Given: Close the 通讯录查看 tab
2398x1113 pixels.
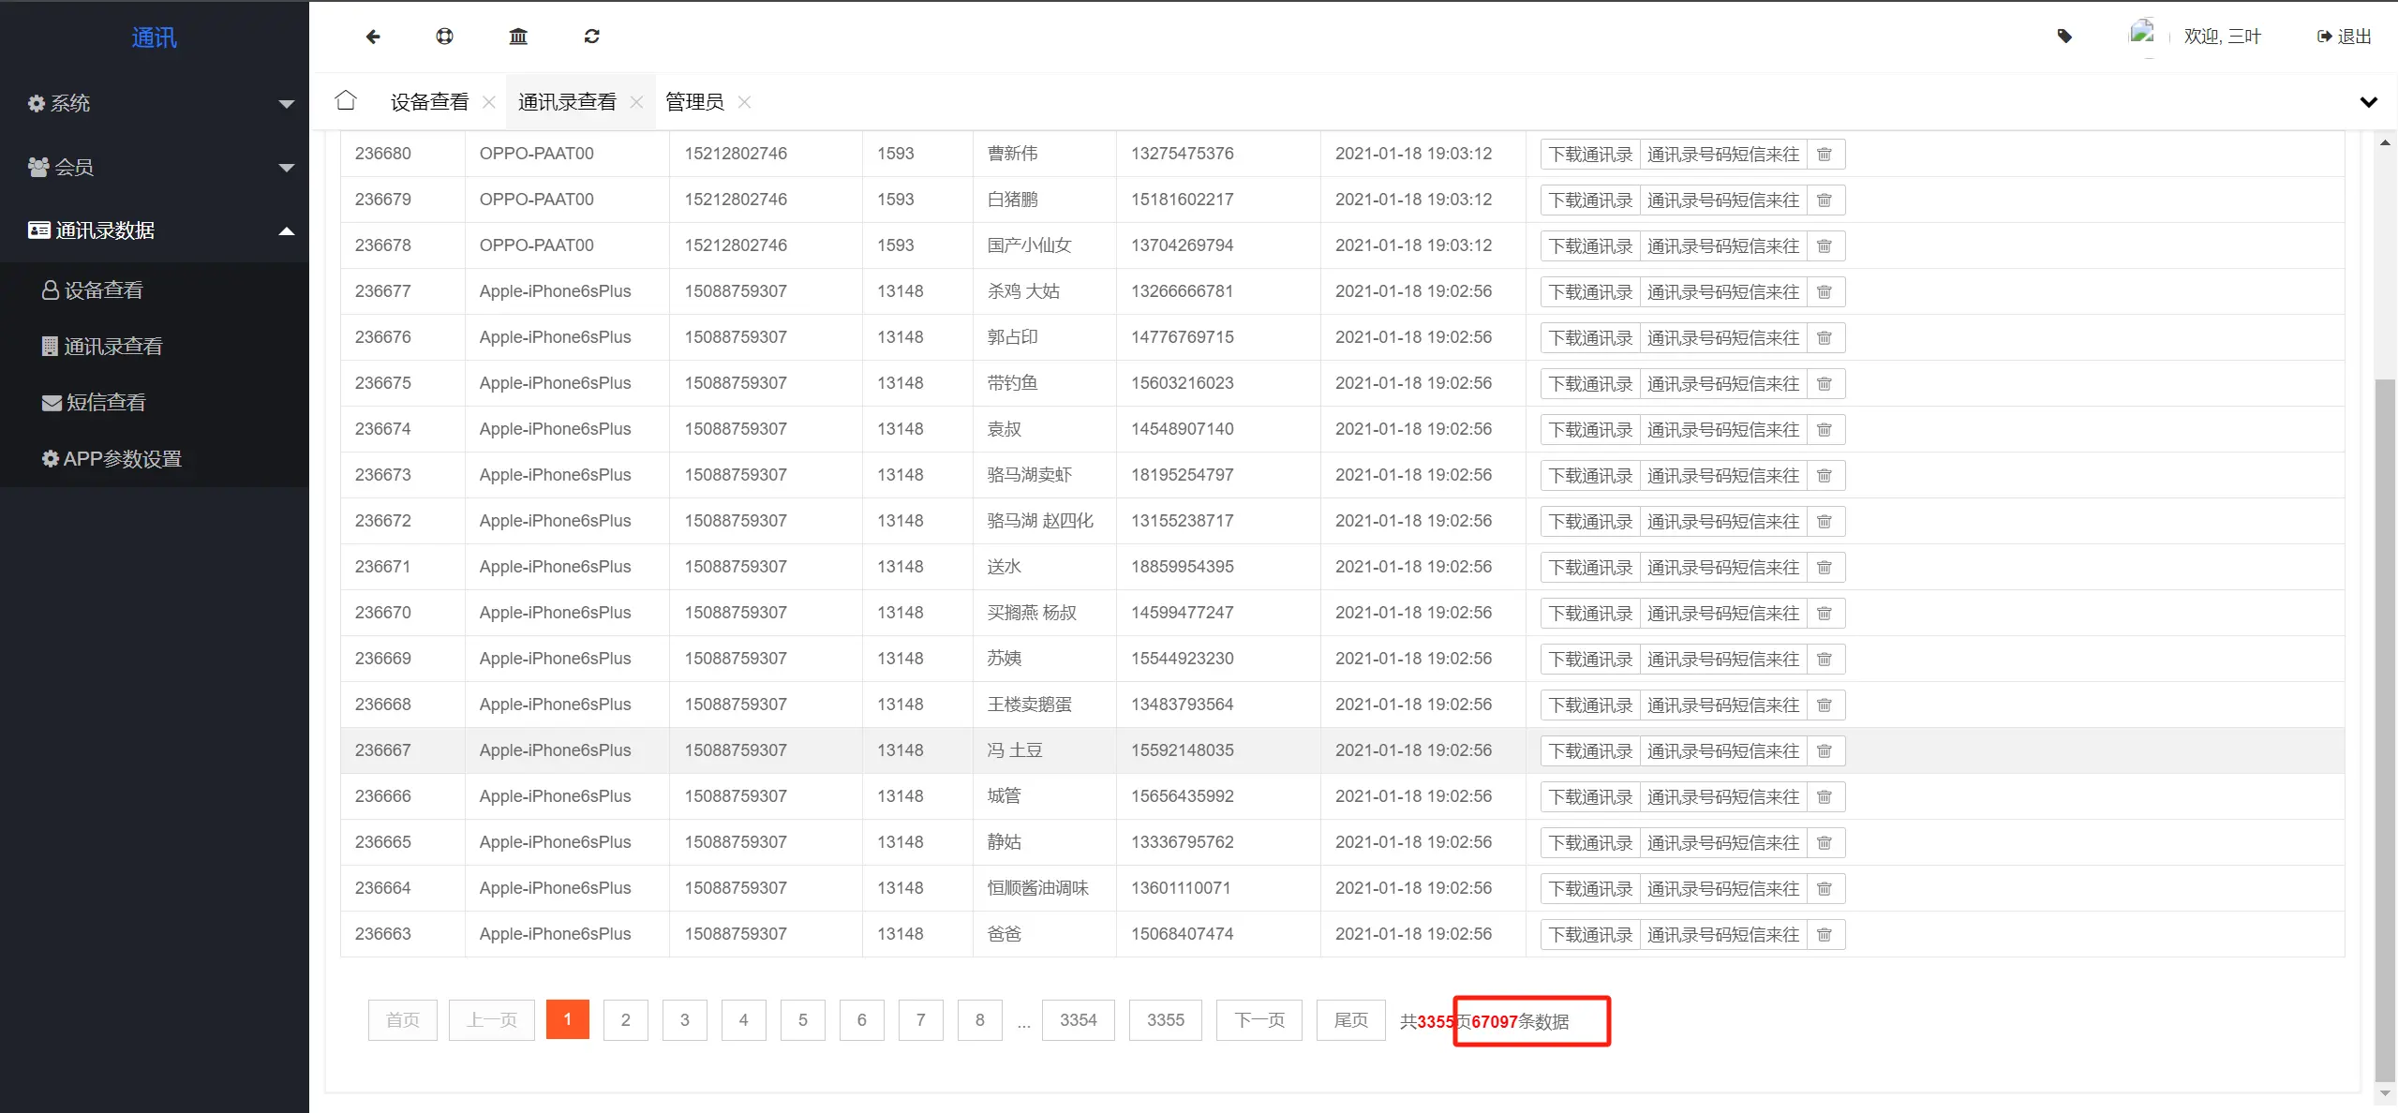Looking at the screenshot, I should [x=637, y=102].
